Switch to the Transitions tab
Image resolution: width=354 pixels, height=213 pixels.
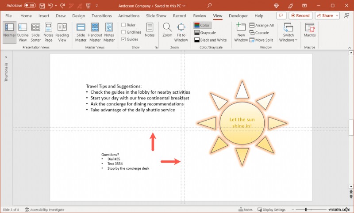(x=102, y=16)
